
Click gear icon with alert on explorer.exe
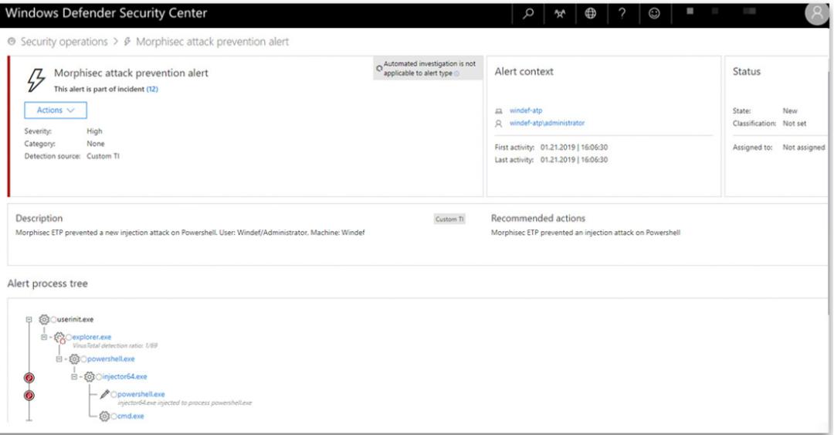pos(59,338)
